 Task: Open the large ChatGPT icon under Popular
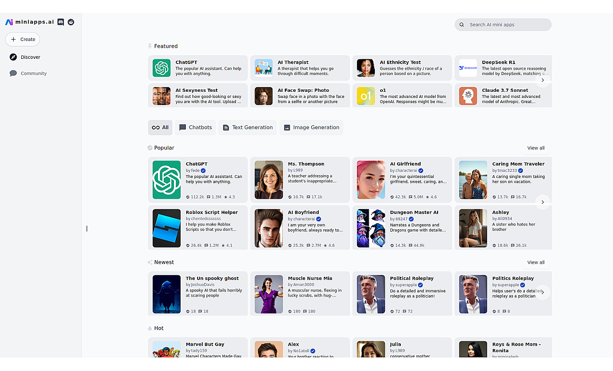[167, 180]
